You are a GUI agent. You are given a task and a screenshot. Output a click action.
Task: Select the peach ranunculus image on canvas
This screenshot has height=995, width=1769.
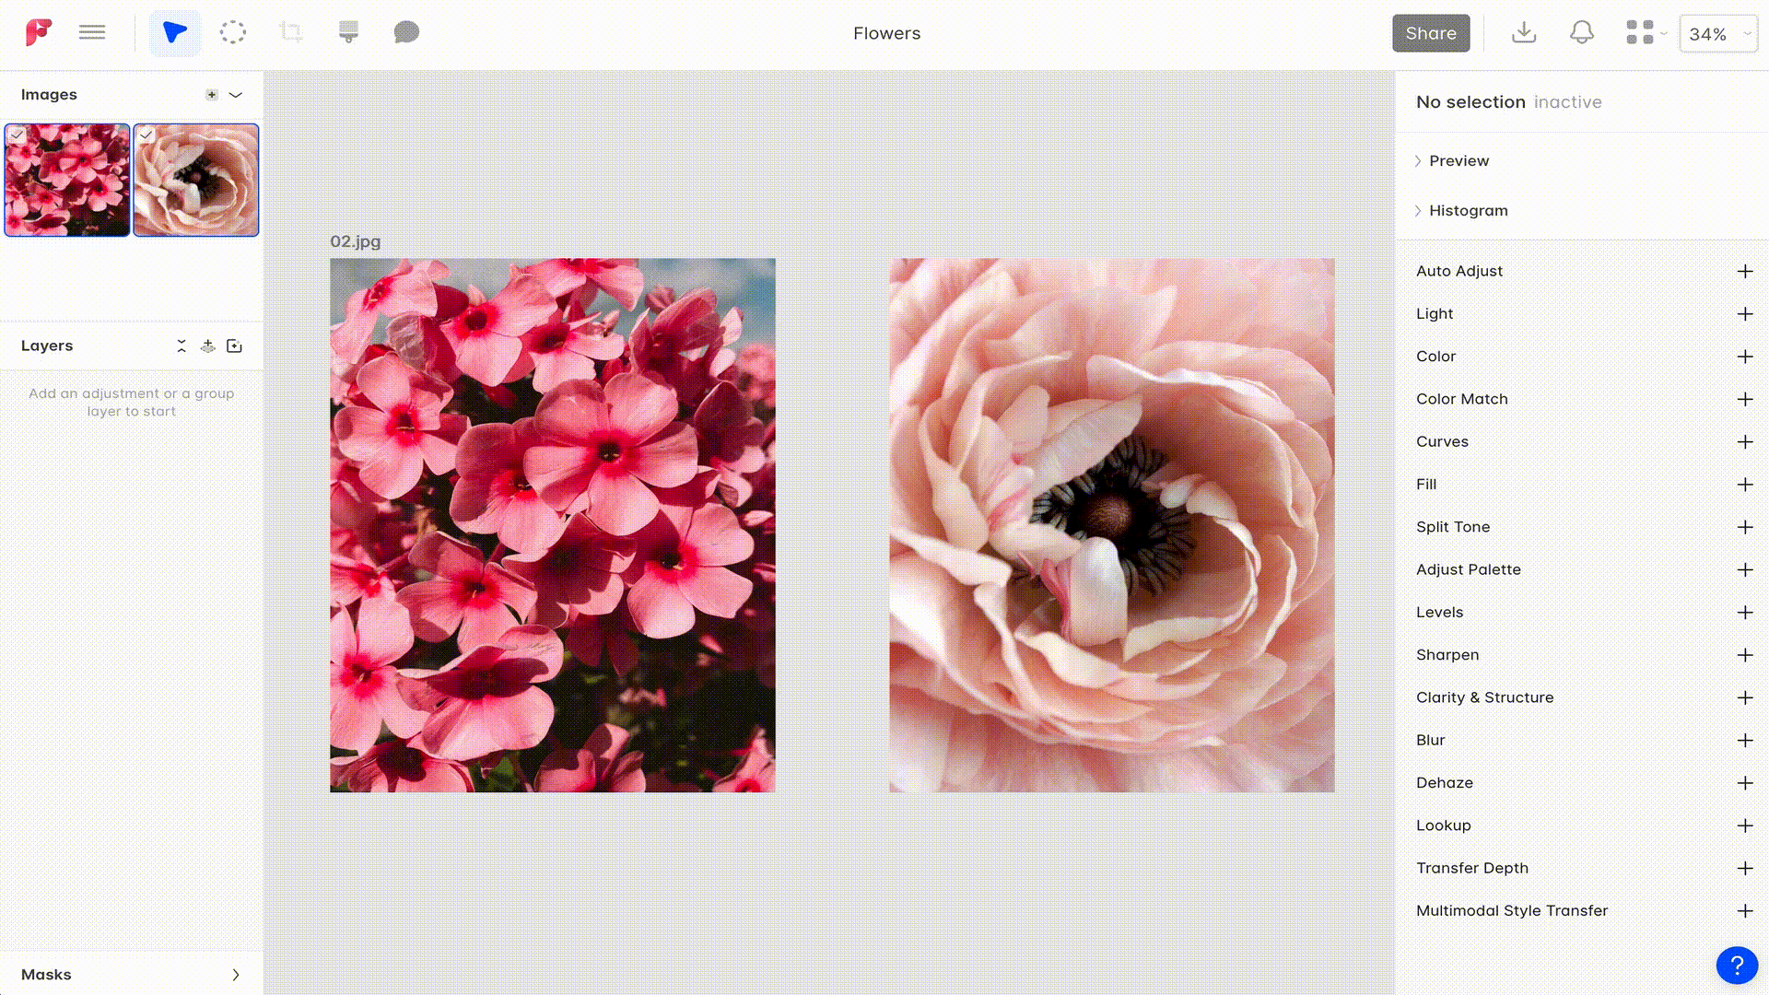[x=1111, y=525]
